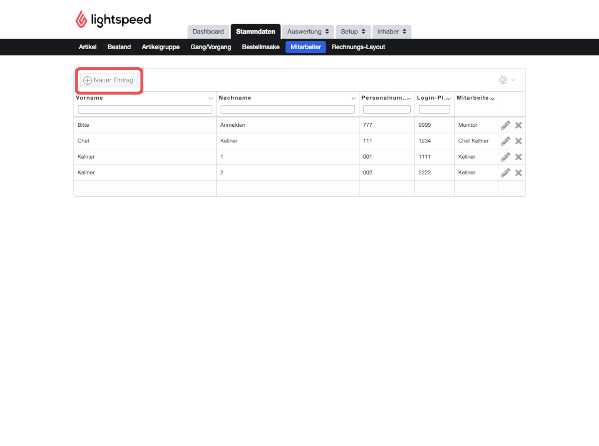Screen dimensions: 599x446
Task: Delete the Bitte Anmelden employee entry
Action: click(x=518, y=125)
